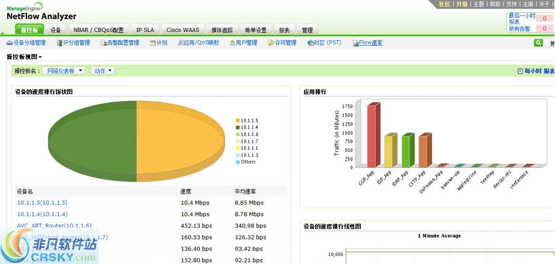
Task: Click the yellow ESP_App bar
Action: [391, 150]
